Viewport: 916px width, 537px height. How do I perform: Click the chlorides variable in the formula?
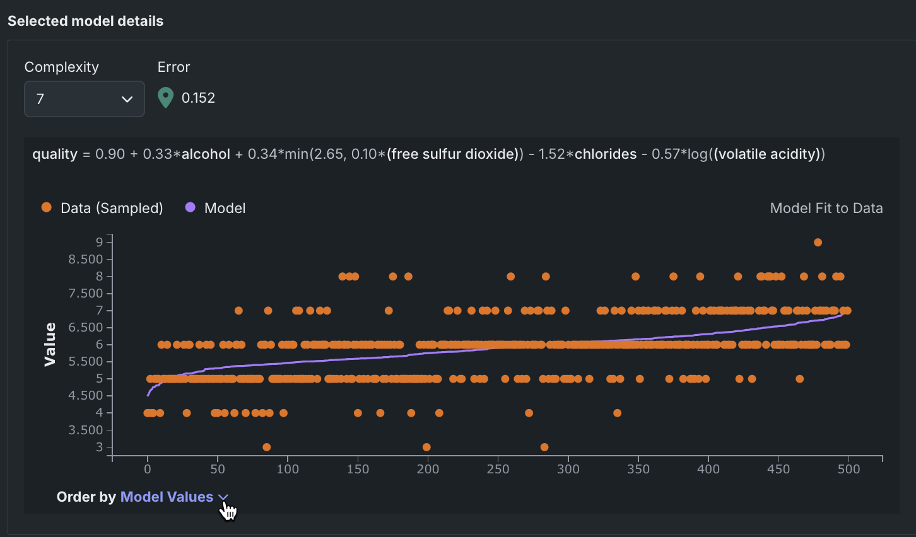[x=606, y=154]
